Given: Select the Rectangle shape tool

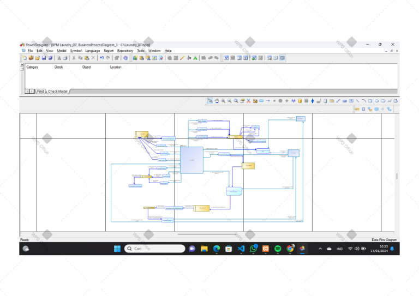Looking at the screenshot, I should 370,101.
